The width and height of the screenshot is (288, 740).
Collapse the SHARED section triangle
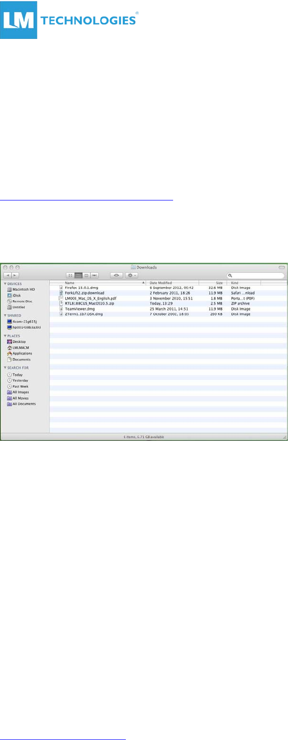tap(4, 316)
